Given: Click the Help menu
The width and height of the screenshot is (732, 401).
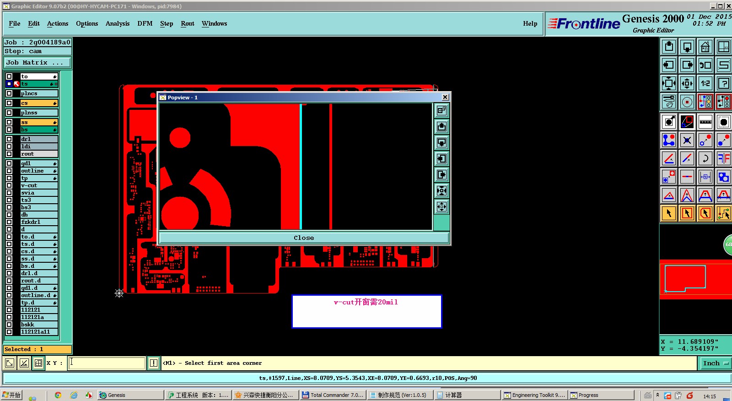Looking at the screenshot, I should (x=530, y=24).
